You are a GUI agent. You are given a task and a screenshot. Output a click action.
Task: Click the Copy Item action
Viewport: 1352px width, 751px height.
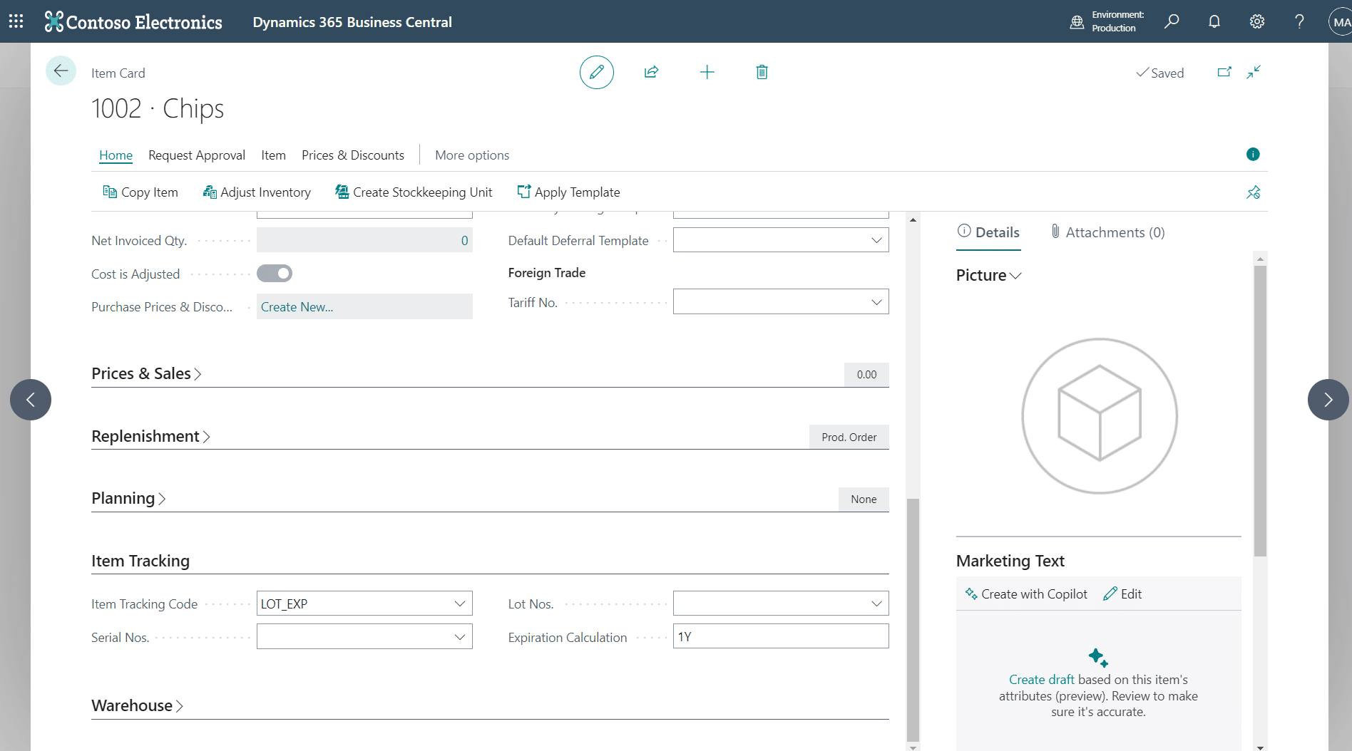140,192
